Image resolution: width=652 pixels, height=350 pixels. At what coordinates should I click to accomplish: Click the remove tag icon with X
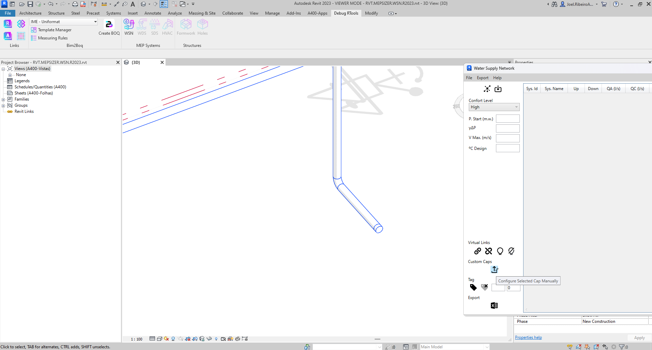(484, 287)
